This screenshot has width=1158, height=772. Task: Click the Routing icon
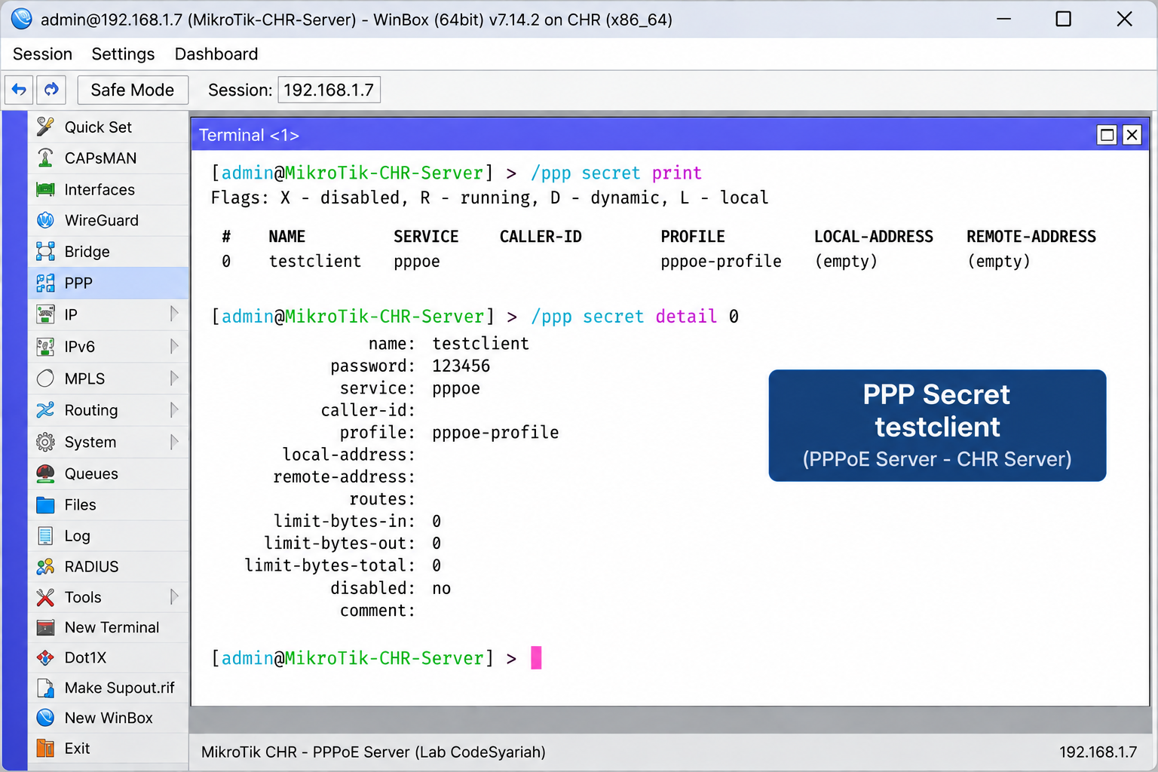[x=45, y=410]
